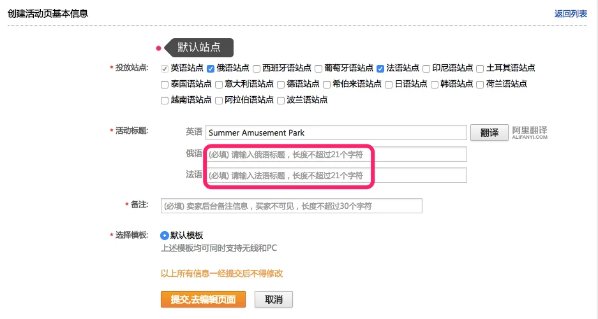
Task: Select the 波兰语站点 checkbox
Action: [x=281, y=101]
